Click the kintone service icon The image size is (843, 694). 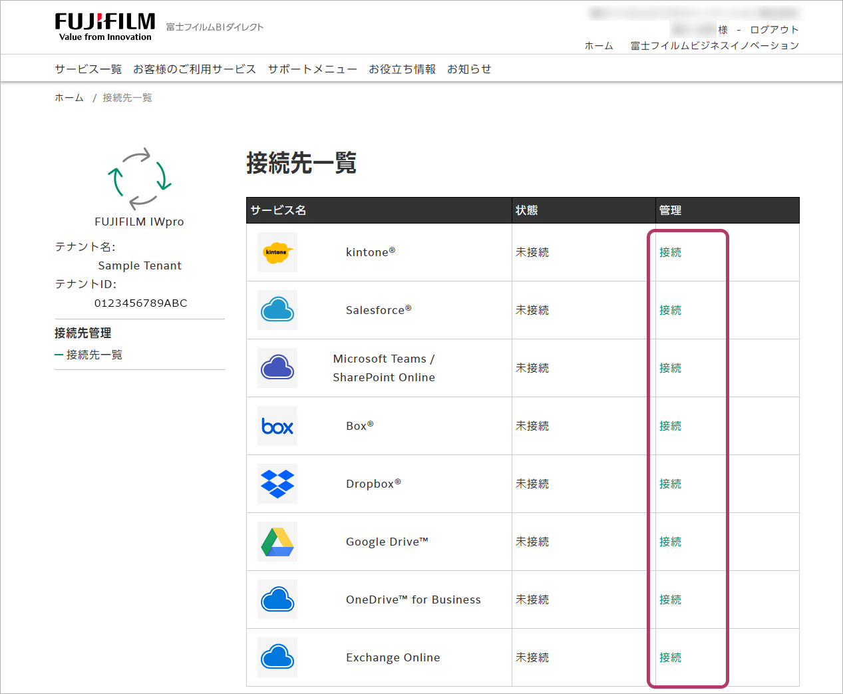pos(277,252)
